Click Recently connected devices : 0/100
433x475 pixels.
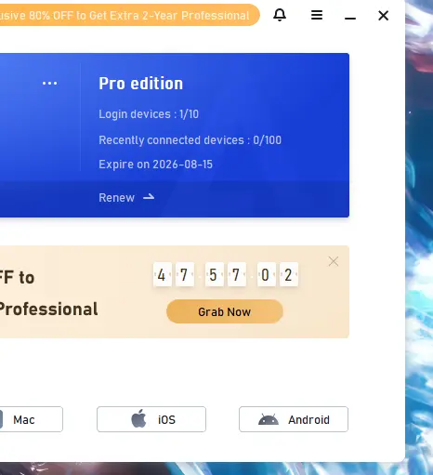point(190,140)
